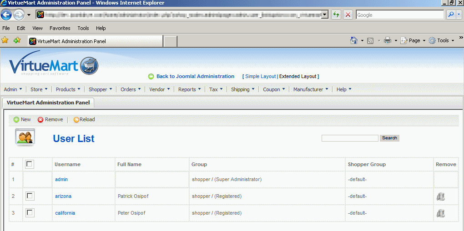Click the Home icon in command bar

point(354,40)
